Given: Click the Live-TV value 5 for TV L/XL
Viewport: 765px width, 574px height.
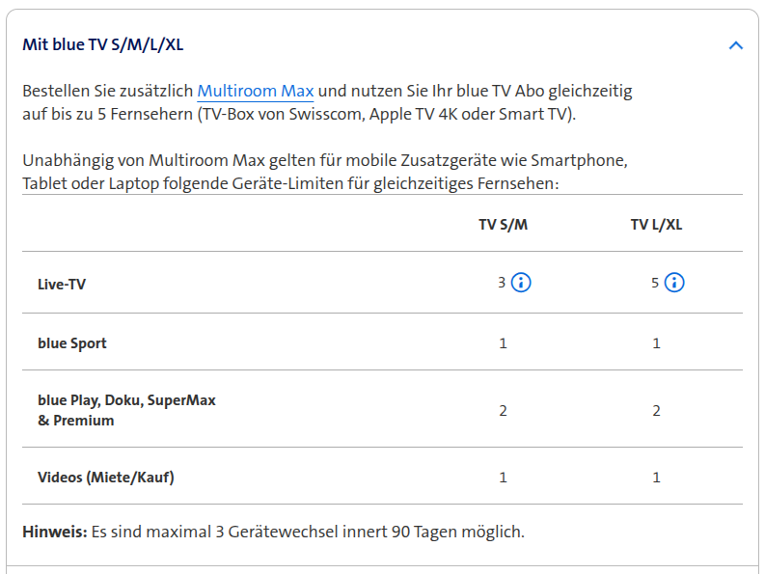Looking at the screenshot, I should coord(655,283).
